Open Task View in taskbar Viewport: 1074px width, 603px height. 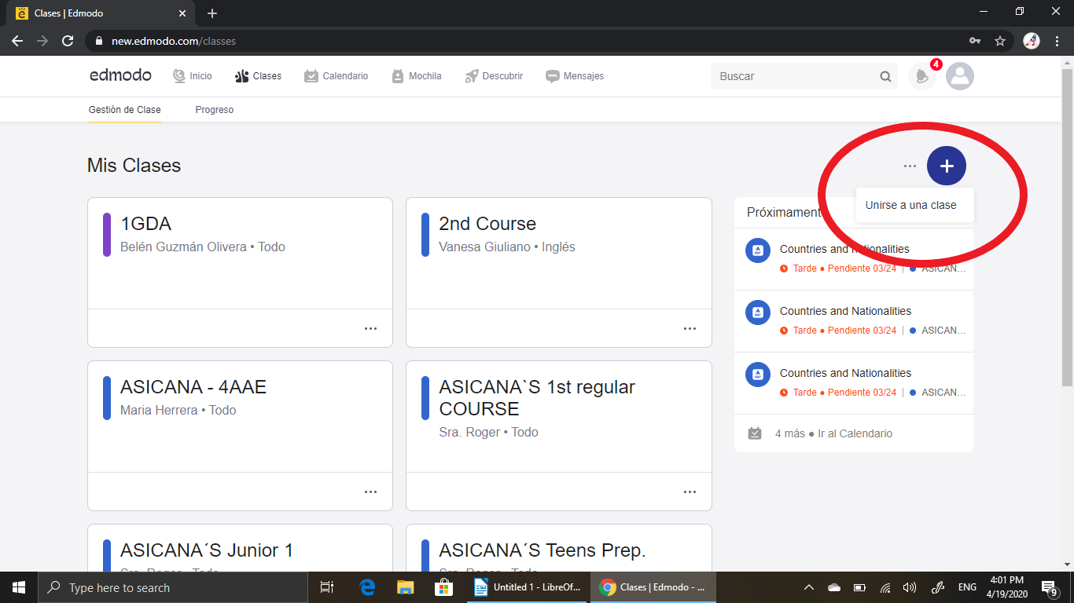328,587
